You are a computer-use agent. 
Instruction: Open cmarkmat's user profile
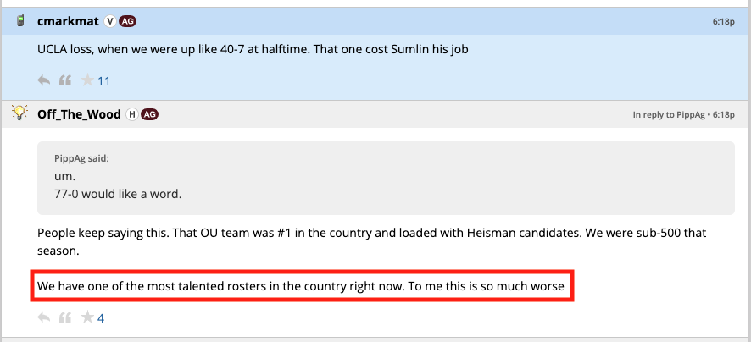(68, 20)
